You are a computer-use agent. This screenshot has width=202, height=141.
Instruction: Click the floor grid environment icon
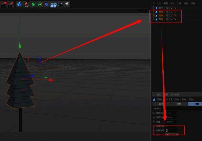point(53,4)
